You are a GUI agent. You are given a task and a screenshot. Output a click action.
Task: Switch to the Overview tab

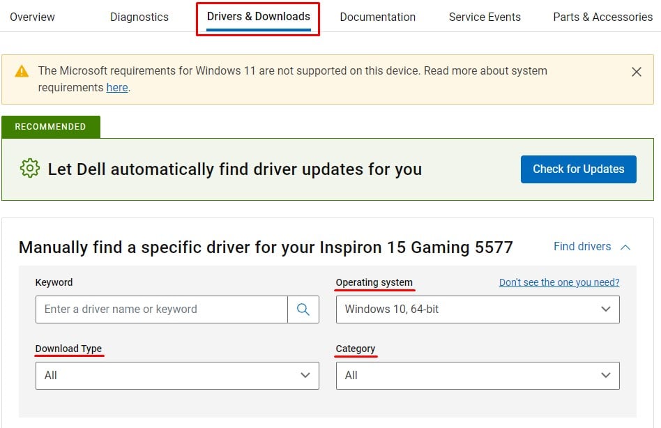coord(33,17)
